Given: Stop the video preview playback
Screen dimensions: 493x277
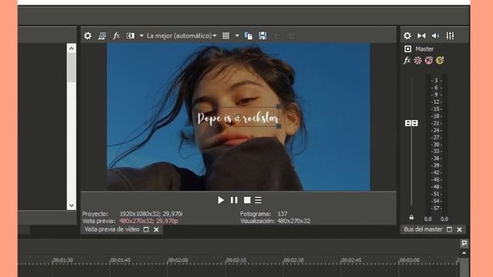Looking at the screenshot, I should point(247,200).
